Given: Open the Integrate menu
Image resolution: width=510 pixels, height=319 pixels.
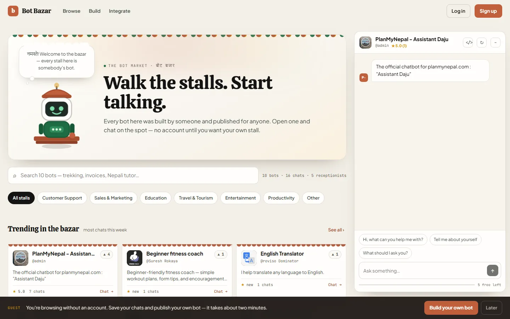Looking at the screenshot, I should [119, 11].
